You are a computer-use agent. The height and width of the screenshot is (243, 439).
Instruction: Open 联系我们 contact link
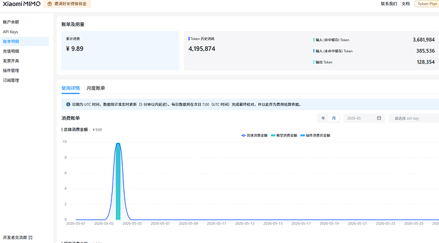click(389, 4)
